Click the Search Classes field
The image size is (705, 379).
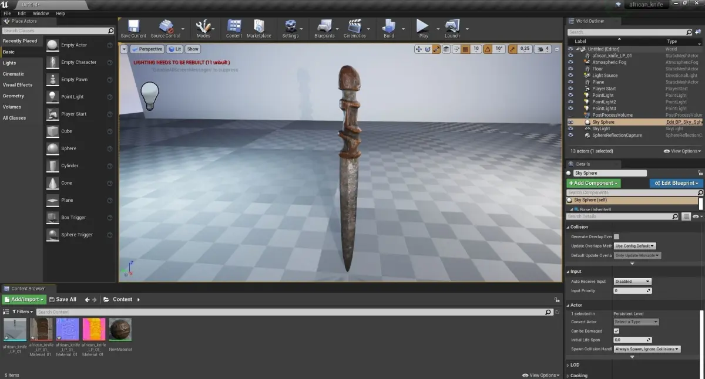point(58,31)
